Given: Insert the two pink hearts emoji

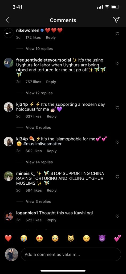Looking at the screenshot, I should tap(118, 238).
